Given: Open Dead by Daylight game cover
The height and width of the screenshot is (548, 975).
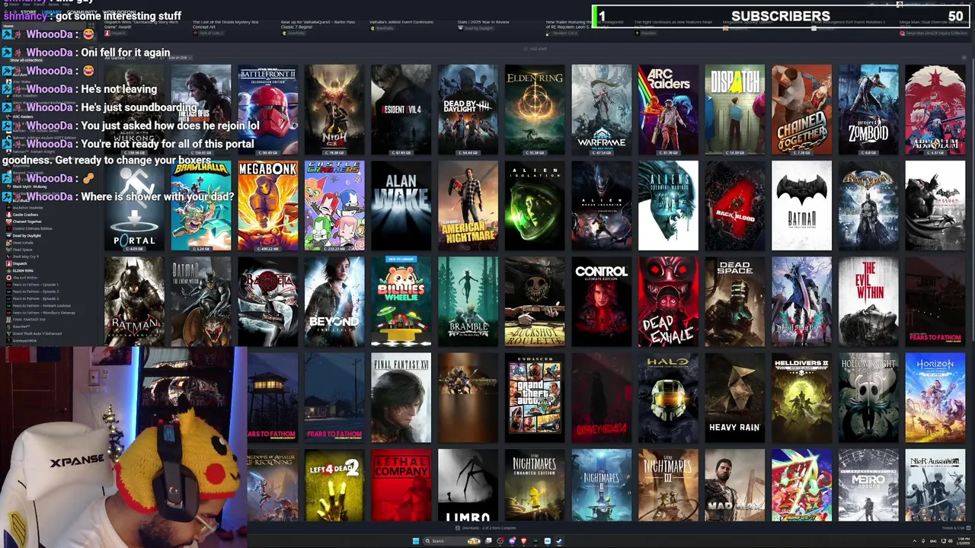Looking at the screenshot, I should pos(468,110).
